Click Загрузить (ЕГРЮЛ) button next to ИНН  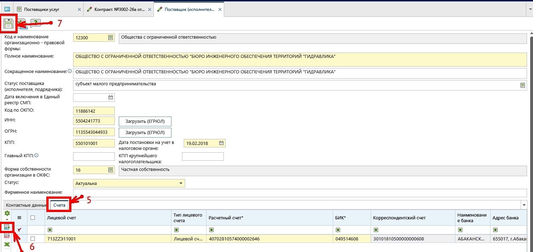[x=145, y=121]
